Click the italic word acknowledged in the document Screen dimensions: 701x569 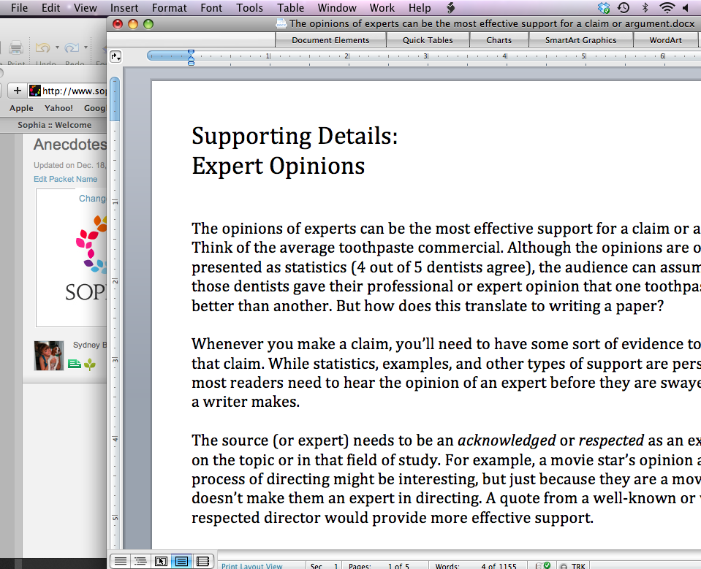click(507, 441)
